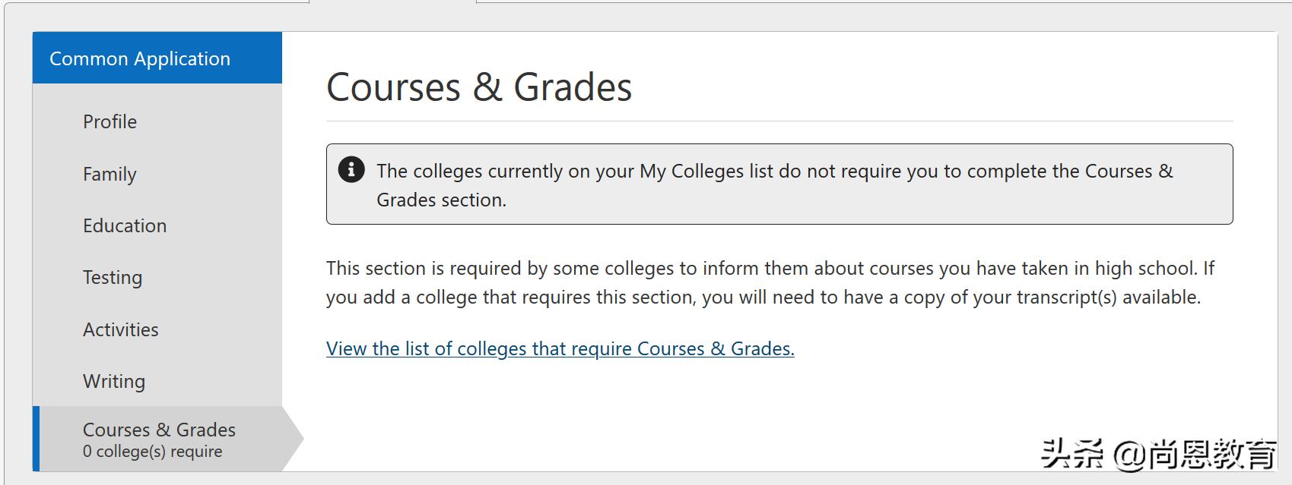Click the paragraph about transcript requirements
This screenshot has width=1292, height=485.
[770, 282]
